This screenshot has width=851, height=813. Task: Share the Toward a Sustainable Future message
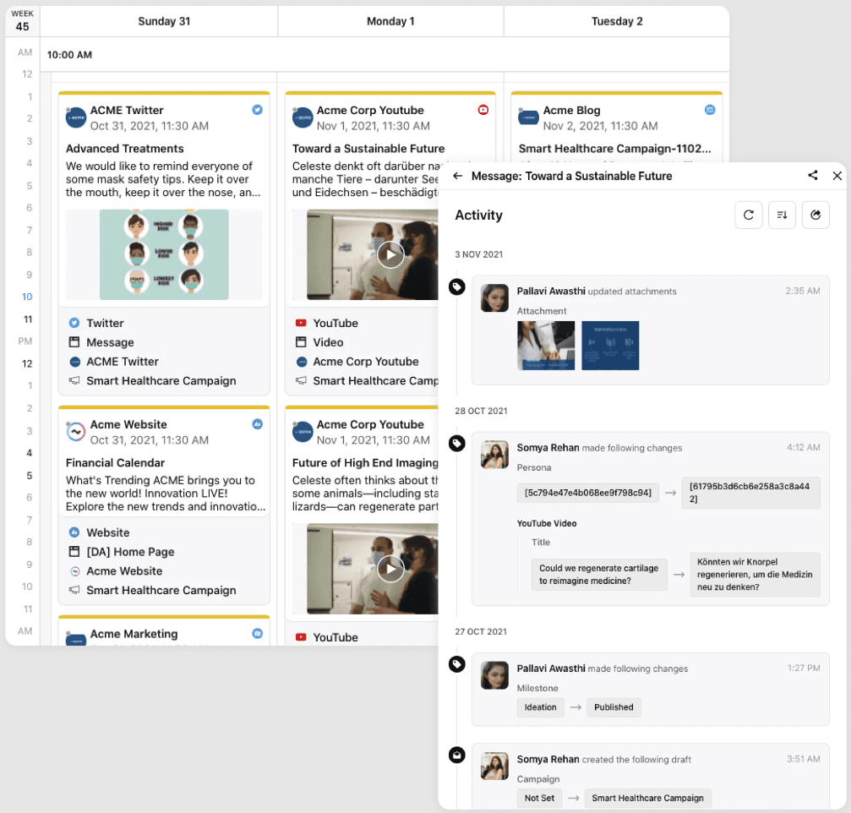812,176
